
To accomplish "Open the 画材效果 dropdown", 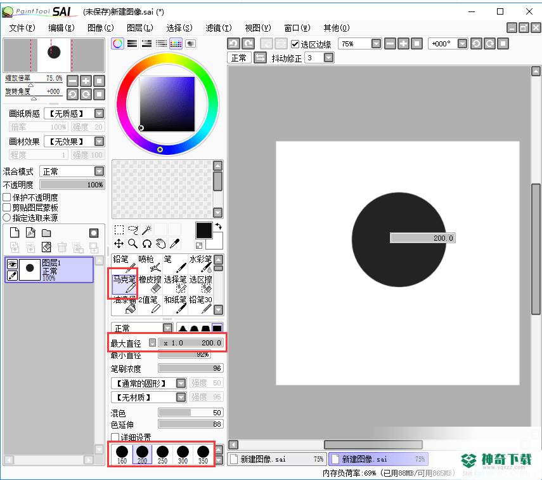I will pyautogui.click(x=99, y=142).
